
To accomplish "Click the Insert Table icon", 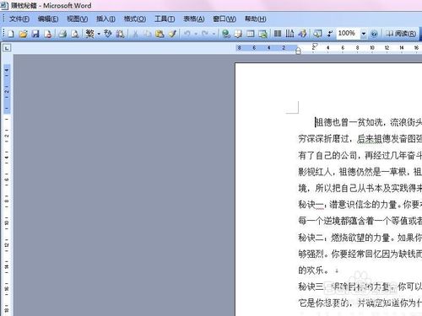I will [x=250, y=34].
